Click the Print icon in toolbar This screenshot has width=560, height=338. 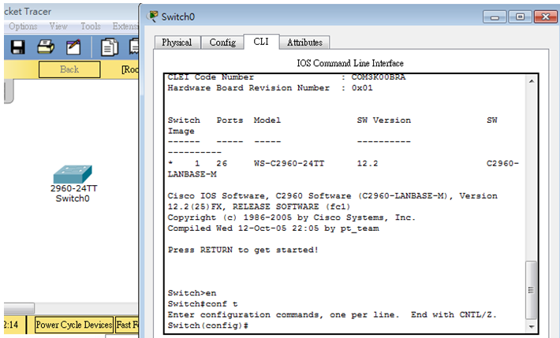[46, 47]
